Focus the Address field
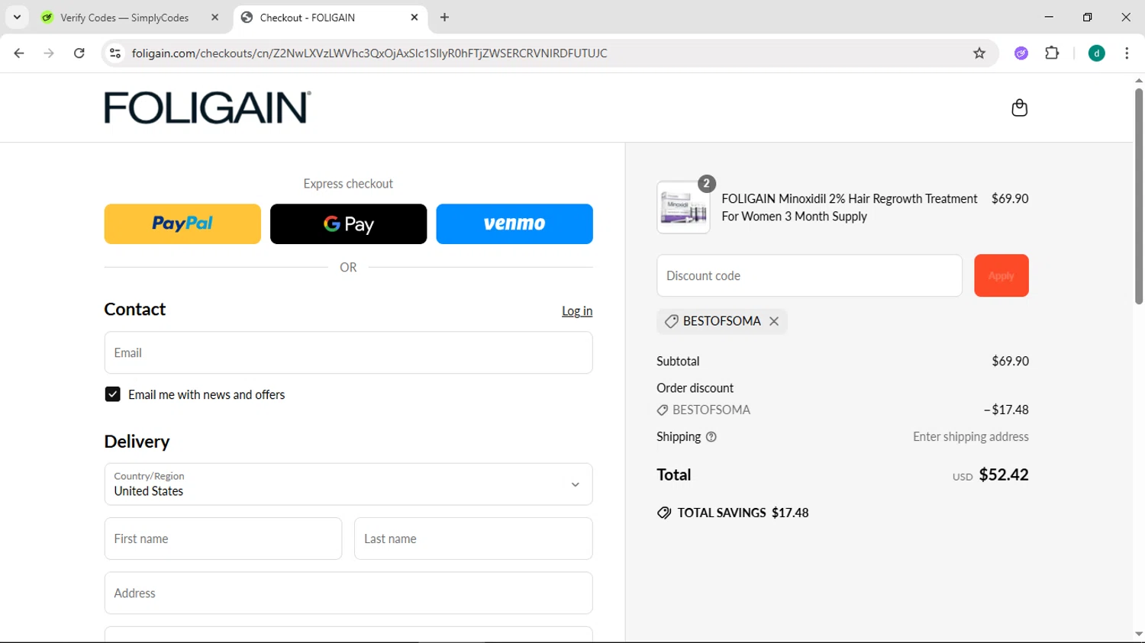1145x643 pixels. 348,593
